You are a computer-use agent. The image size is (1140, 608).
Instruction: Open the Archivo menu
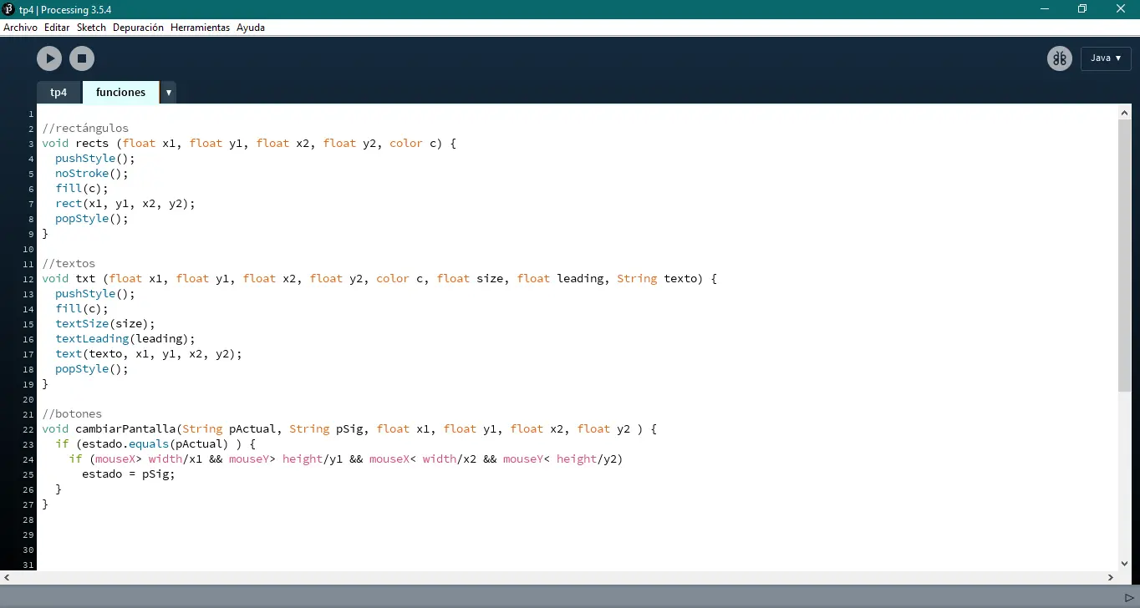click(x=20, y=27)
